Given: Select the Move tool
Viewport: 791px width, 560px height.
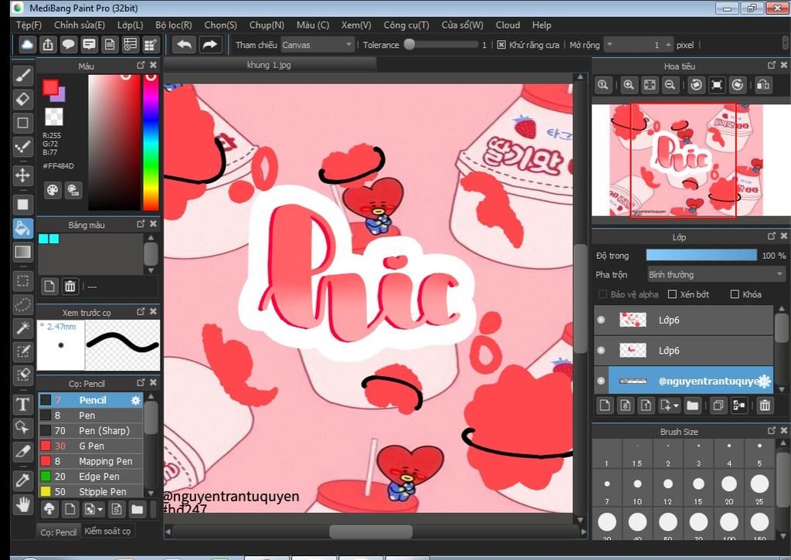Looking at the screenshot, I should (22, 175).
